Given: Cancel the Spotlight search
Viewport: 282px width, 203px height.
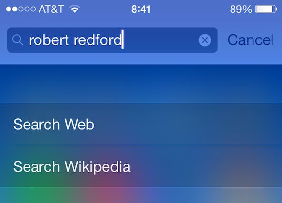Looking at the screenshot, I should click(x=250, y=40).
